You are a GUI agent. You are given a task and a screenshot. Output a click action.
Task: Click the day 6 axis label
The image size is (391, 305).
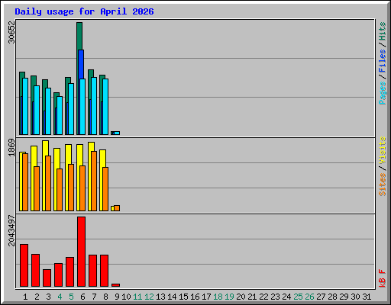tap(82, 297)
